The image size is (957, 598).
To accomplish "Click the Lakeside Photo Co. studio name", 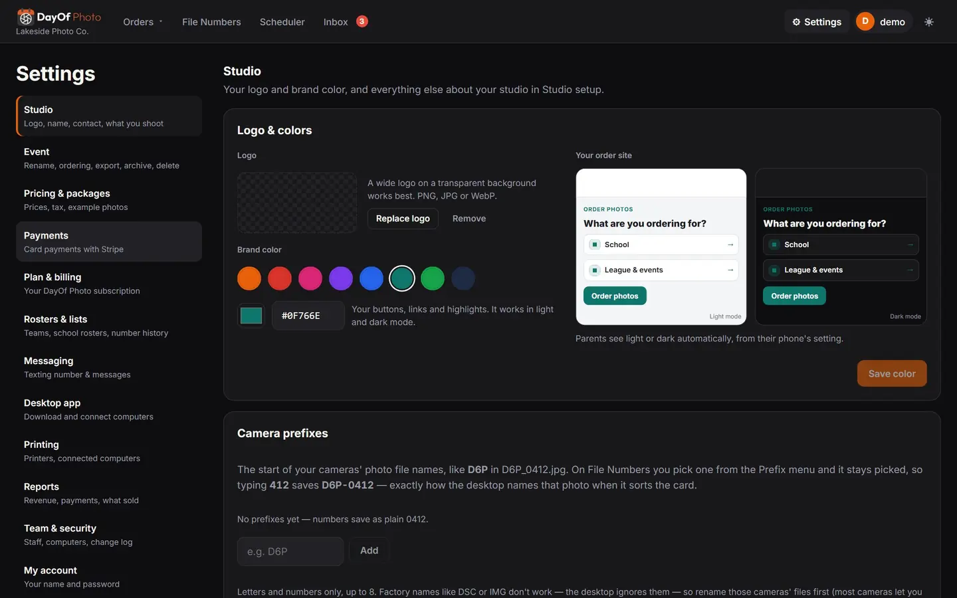I will coord(52,32).
